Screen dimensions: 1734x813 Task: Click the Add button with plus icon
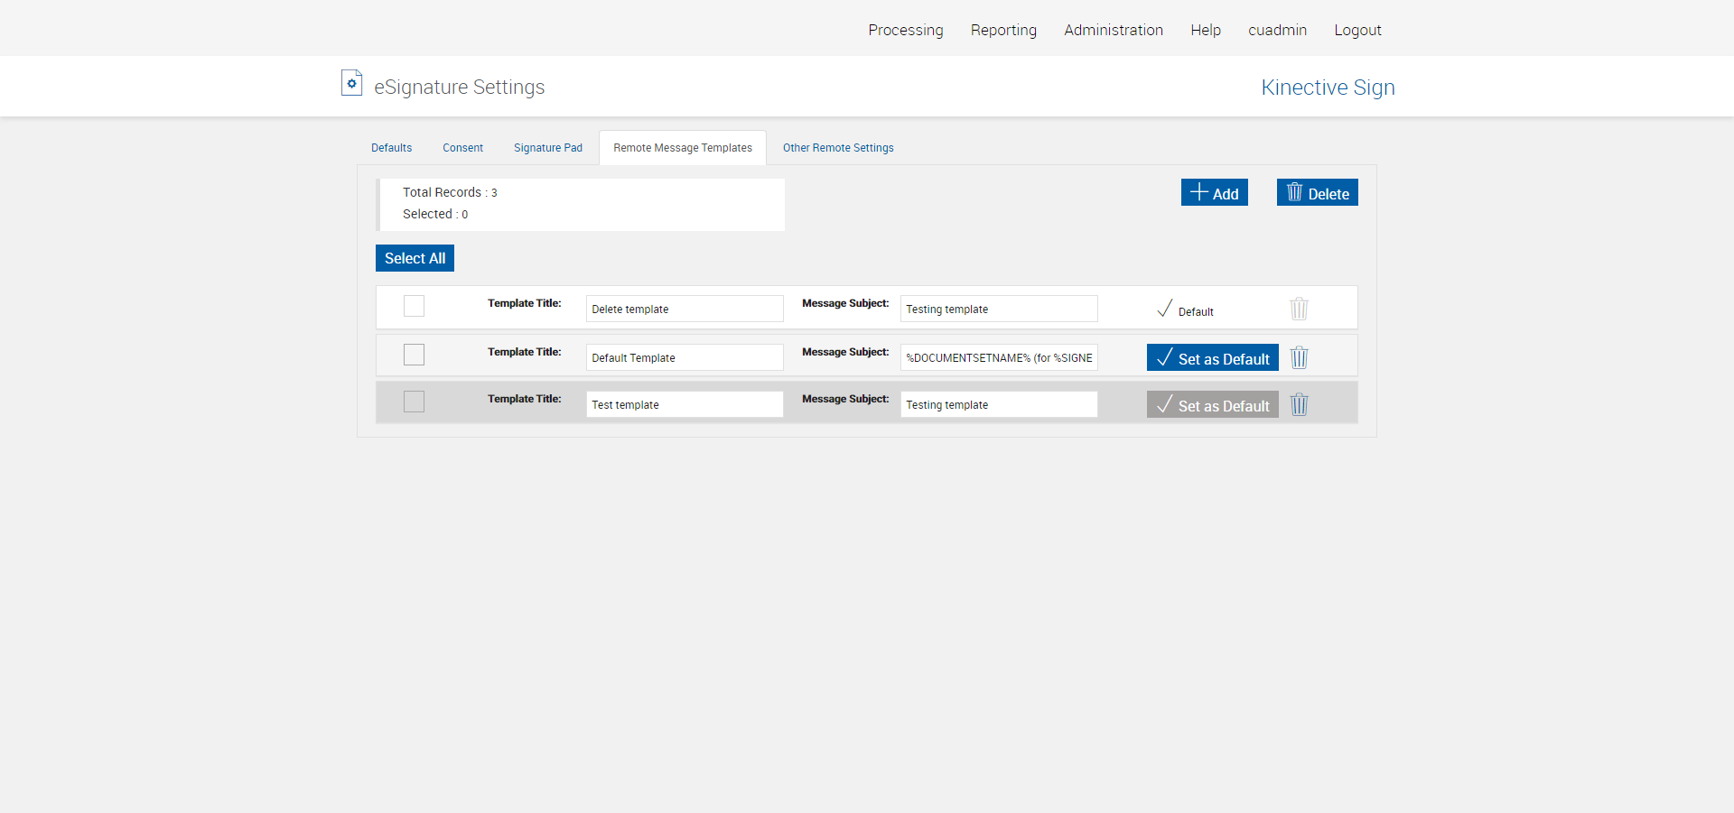click(1214, 192)
